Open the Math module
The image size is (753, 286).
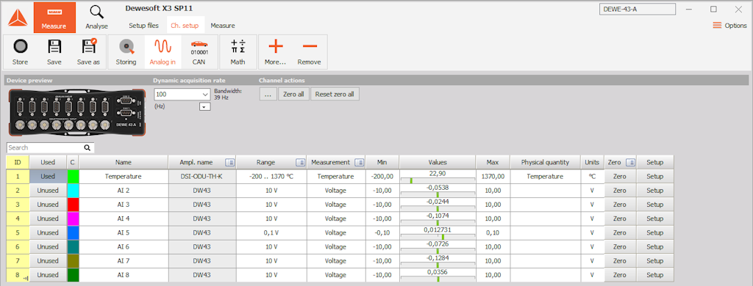[x=238, y=52]
